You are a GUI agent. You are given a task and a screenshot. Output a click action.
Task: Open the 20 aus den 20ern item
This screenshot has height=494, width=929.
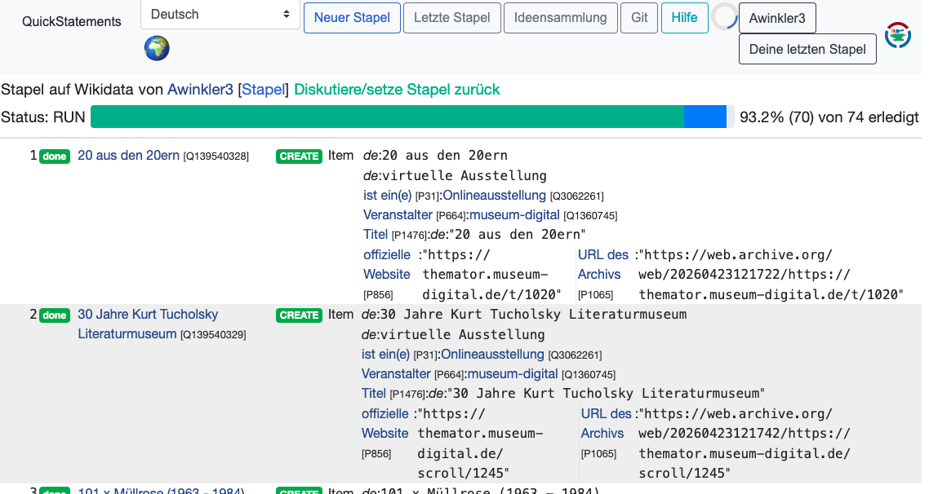click(128, 156)
